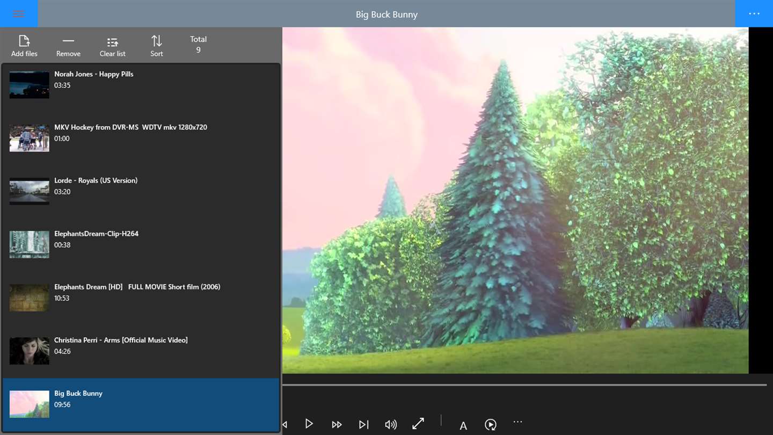773x435 pixels.
Task: Click the Clear list icon
Action: pos(112,42)
